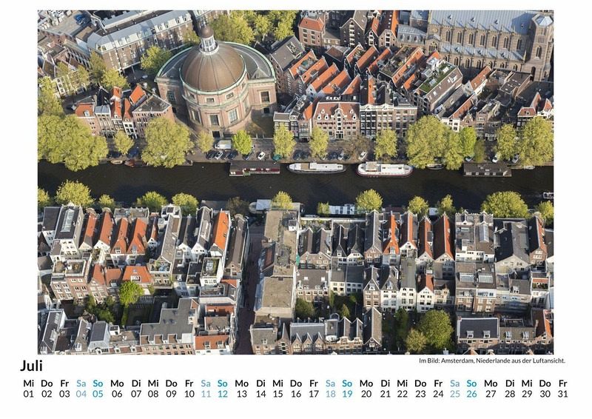Click the 'Do' weekday label above 02
Screen dimensions: 592x419
[x=47, y=383]
